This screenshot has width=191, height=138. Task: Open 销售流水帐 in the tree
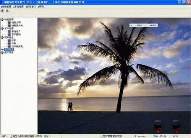click(x=17, y=25)
